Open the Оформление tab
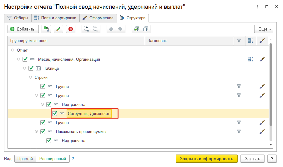The image size is (283, 167). (98, 18)
